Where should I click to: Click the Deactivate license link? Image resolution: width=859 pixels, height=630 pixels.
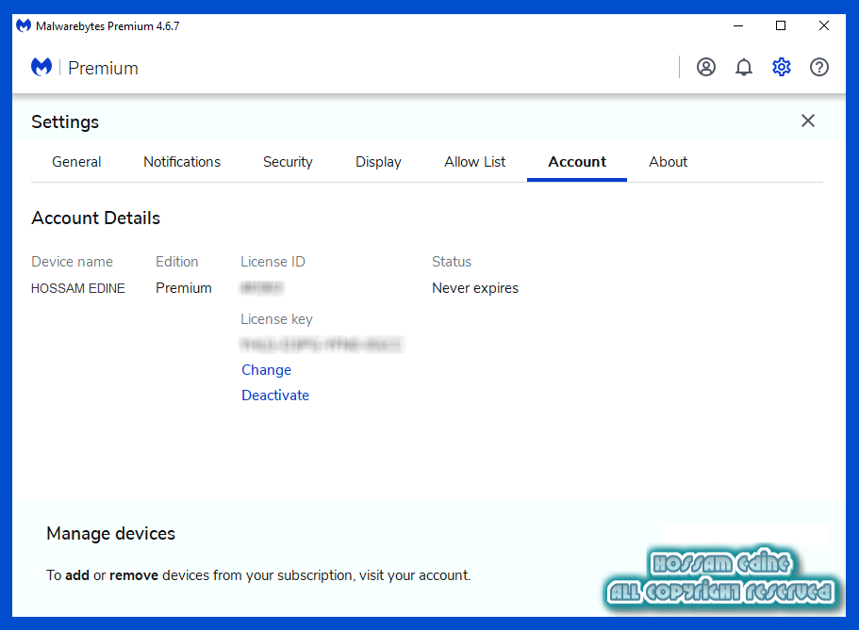[x=275, y=396]
